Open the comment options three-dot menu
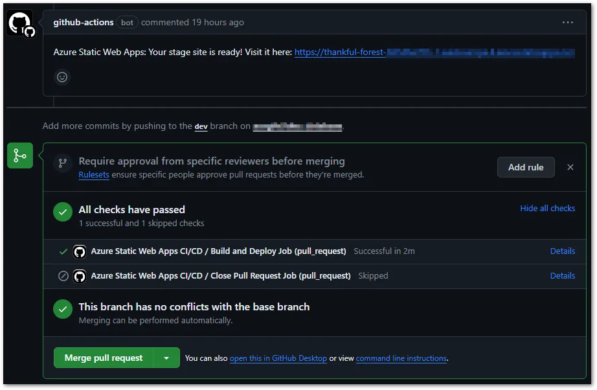The image size is (597, 390). click(567, 23)
